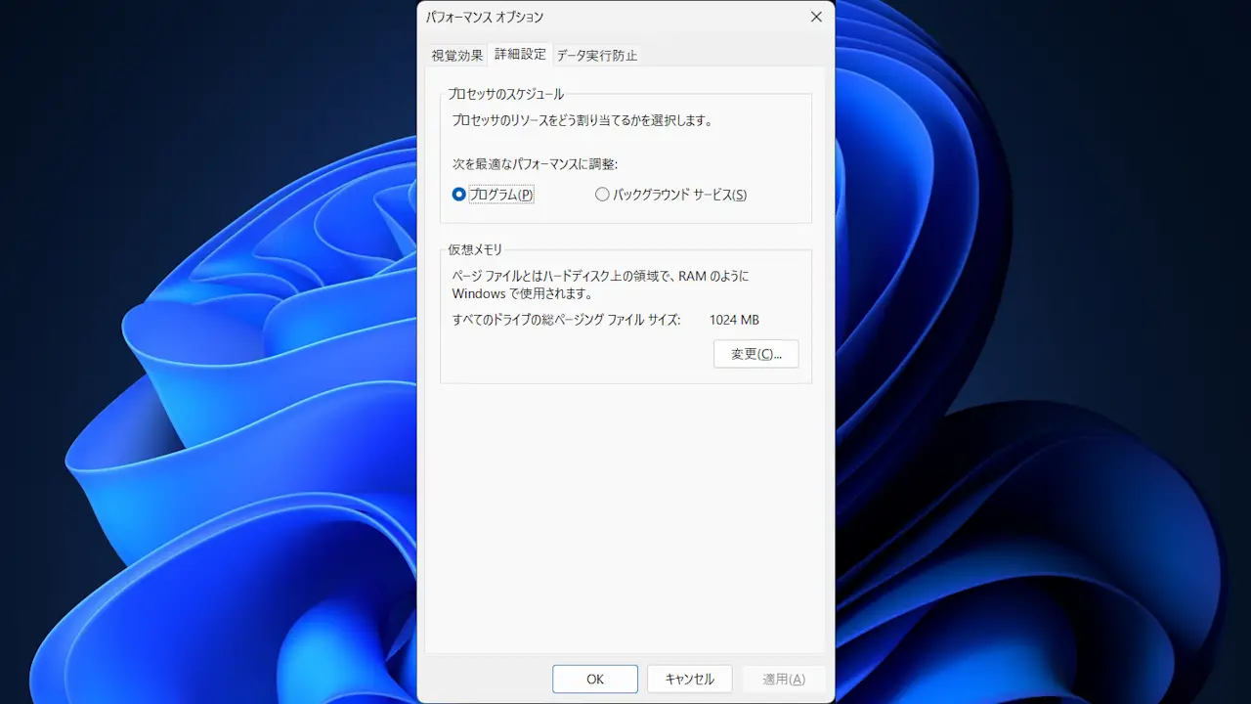The height and width of the screenshot is (704, 1251).
Task: Click the 1024 MB paging file size value
Action: pos(734,320)
